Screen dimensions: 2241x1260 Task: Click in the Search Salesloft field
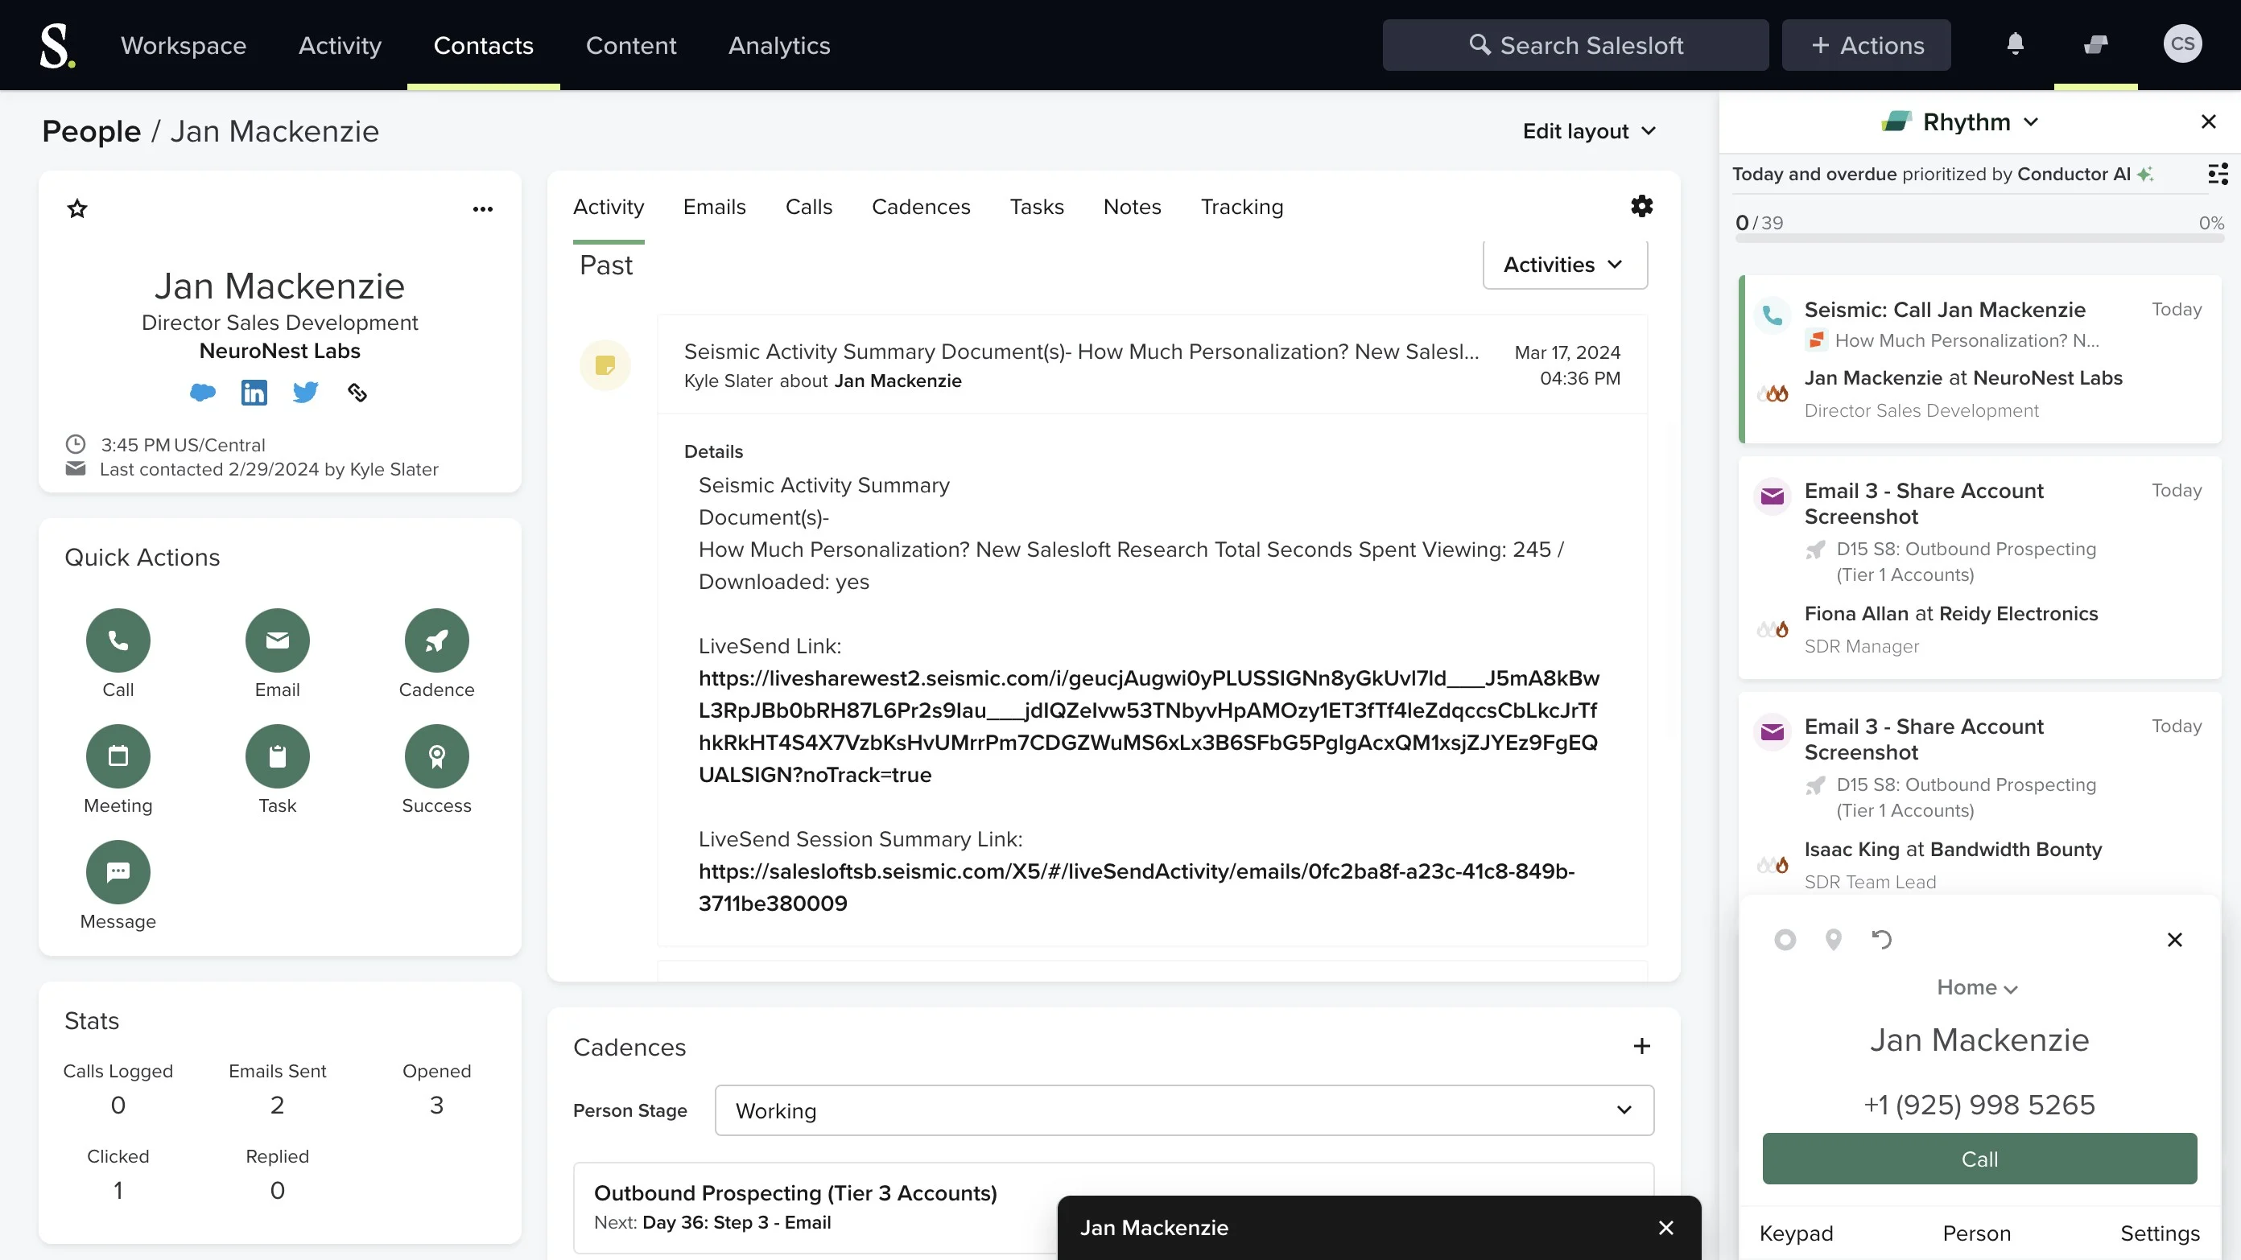click(1575, 45)
